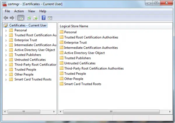
Task: Click the Export List toolbar icon
Action: click(x=35, y=18)
